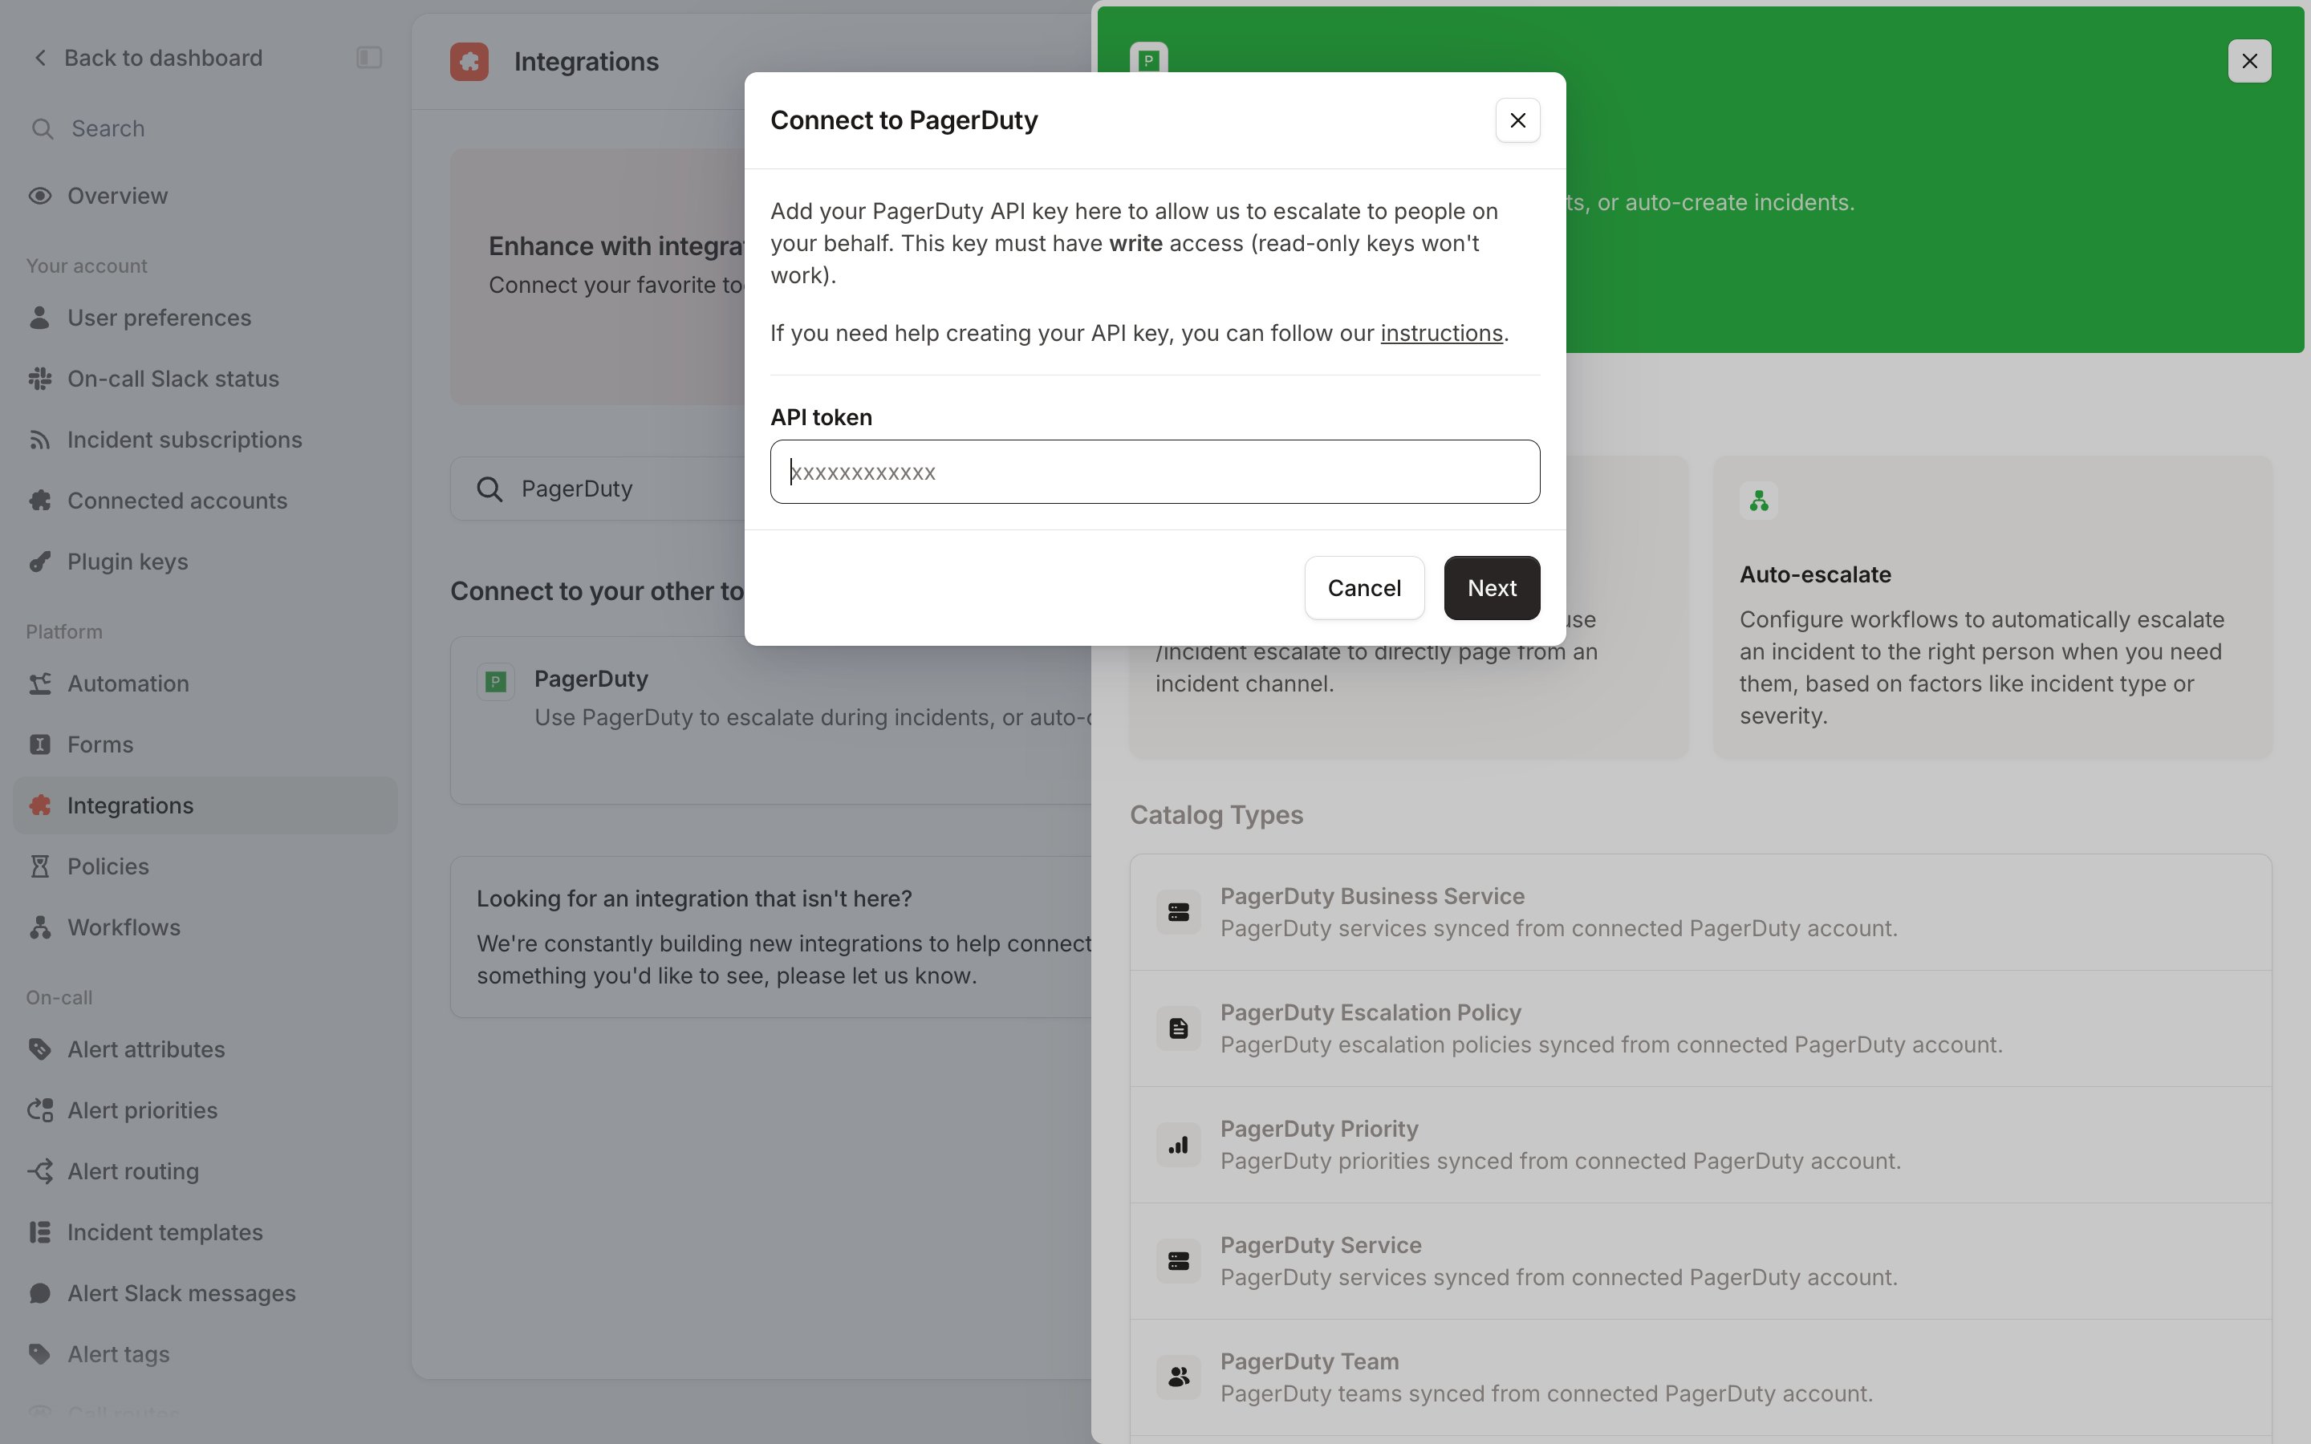Click the PagerDuty logo in integration card
The height and width of the screenshot is (1444, 2311).
pyautogui.click(x=496, y=682)
